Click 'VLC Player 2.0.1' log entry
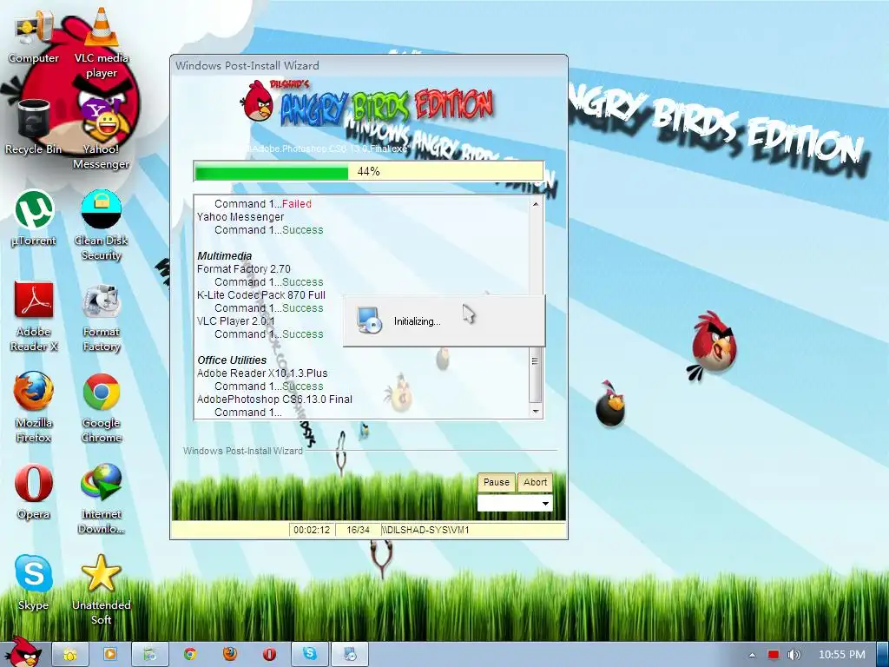 (x=236, y=321)
